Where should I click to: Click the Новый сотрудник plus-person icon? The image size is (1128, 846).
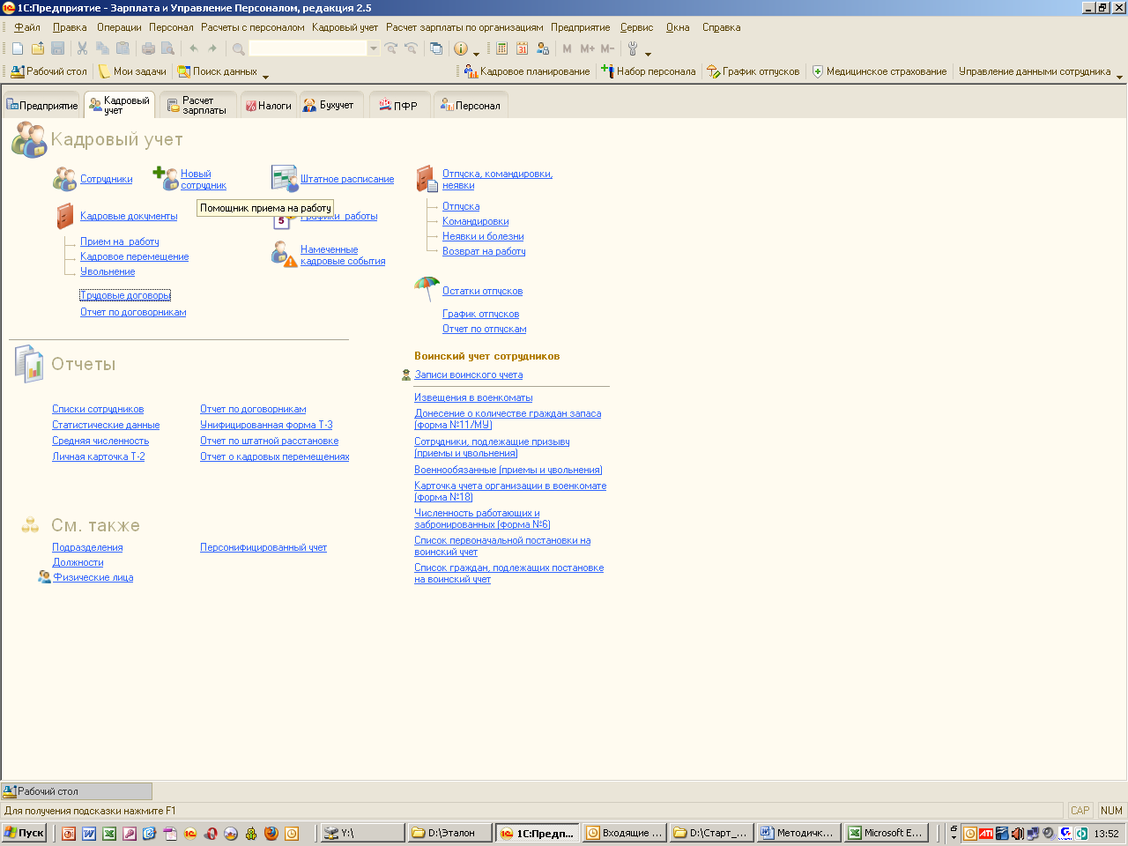(166, 178)
